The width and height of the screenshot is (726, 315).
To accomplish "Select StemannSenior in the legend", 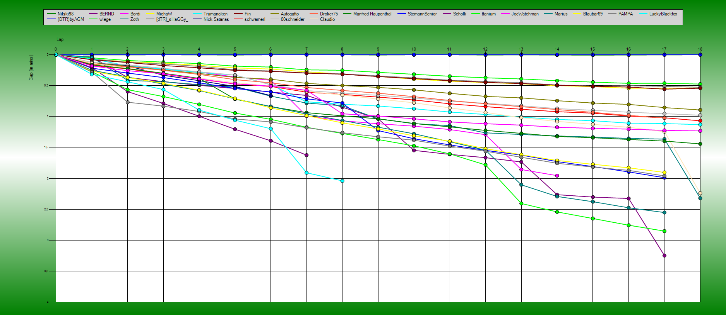I will (x=417, y=14).
